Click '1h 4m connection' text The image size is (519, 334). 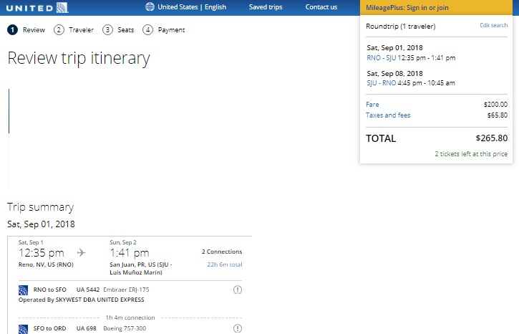(x=130, y=318)
